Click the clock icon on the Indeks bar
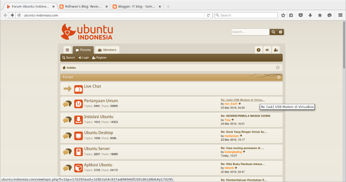The image size is (346, 182). click(x=278, y=67)
